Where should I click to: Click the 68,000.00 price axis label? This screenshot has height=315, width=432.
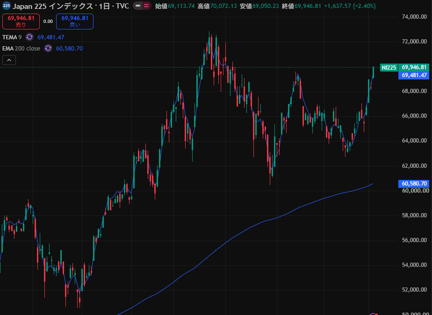[x=414, y=91]
